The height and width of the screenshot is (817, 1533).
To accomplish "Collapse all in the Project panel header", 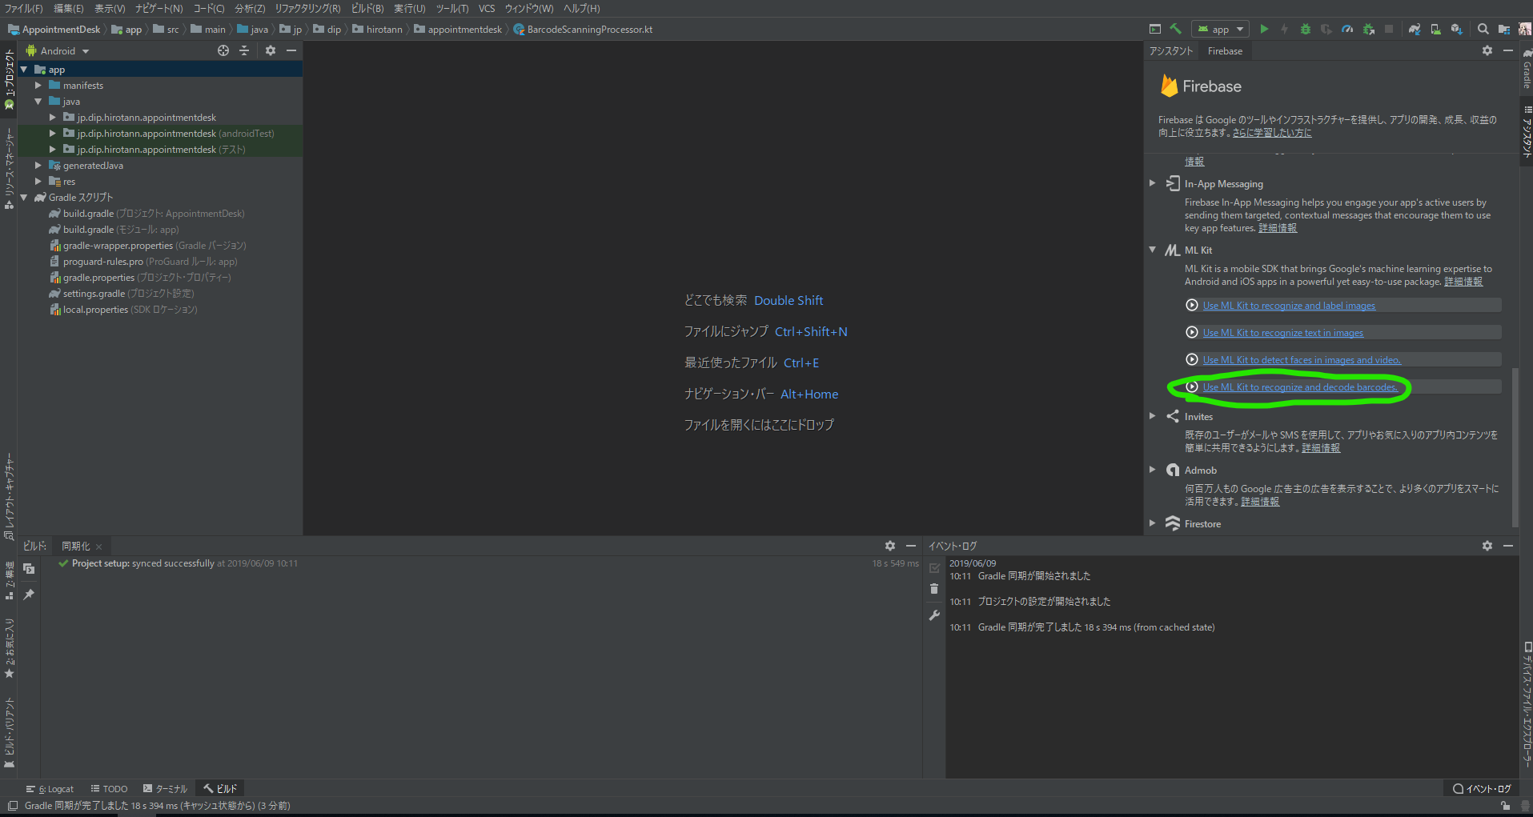I will point(244,50).
